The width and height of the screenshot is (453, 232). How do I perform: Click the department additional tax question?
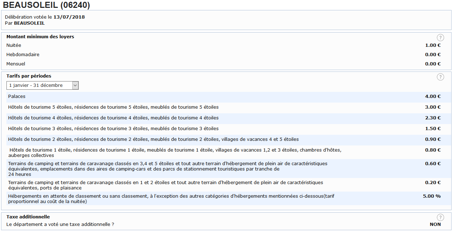pyautogui.click(x=60, y=224)
